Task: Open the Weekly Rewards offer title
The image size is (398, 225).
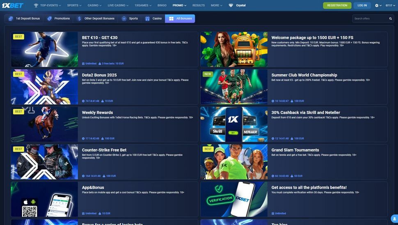Action: [x=97, y=112]
